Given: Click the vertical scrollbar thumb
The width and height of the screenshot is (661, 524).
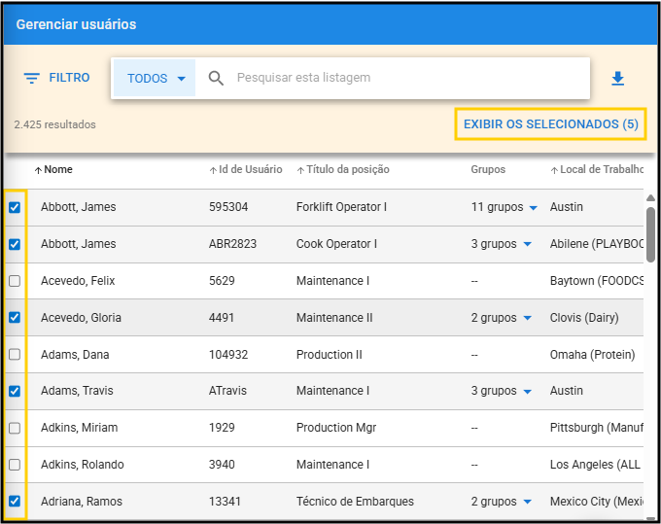Looking at the screenshot, I should [x=650, y=230].
